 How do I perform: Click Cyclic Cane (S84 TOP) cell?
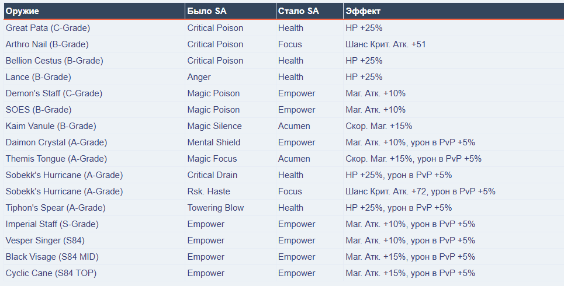[51, 273]
